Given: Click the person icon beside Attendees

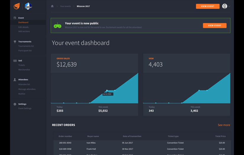Looking at the screenshot, I should [15, 80].
